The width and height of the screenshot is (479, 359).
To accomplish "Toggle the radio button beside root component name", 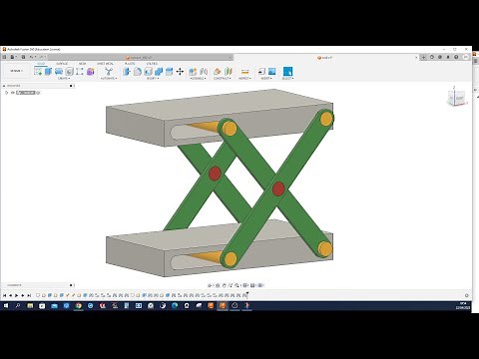I will pyautogui.click(x=38, y=93).
